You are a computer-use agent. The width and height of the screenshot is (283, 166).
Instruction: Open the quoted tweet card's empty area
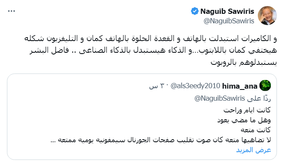coord(108,112)
